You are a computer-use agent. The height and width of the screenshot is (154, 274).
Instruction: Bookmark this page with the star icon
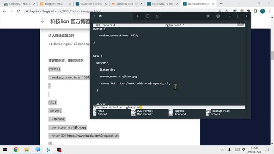click(226, 11)
